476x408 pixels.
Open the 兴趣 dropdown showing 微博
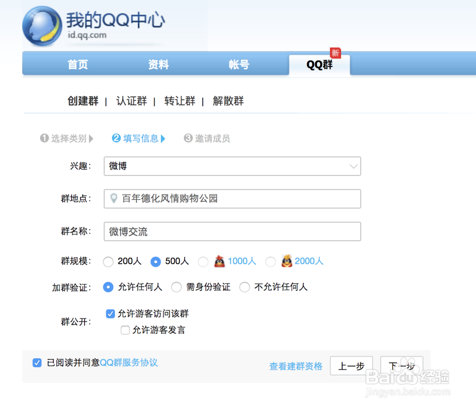232,166
